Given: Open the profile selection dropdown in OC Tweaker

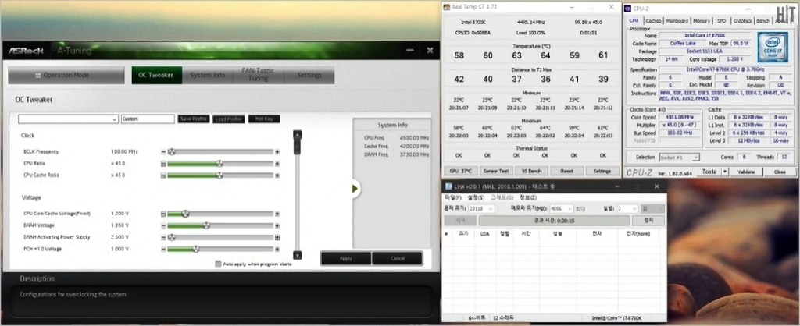Looking at the screenshot, I should click(68, 119).
